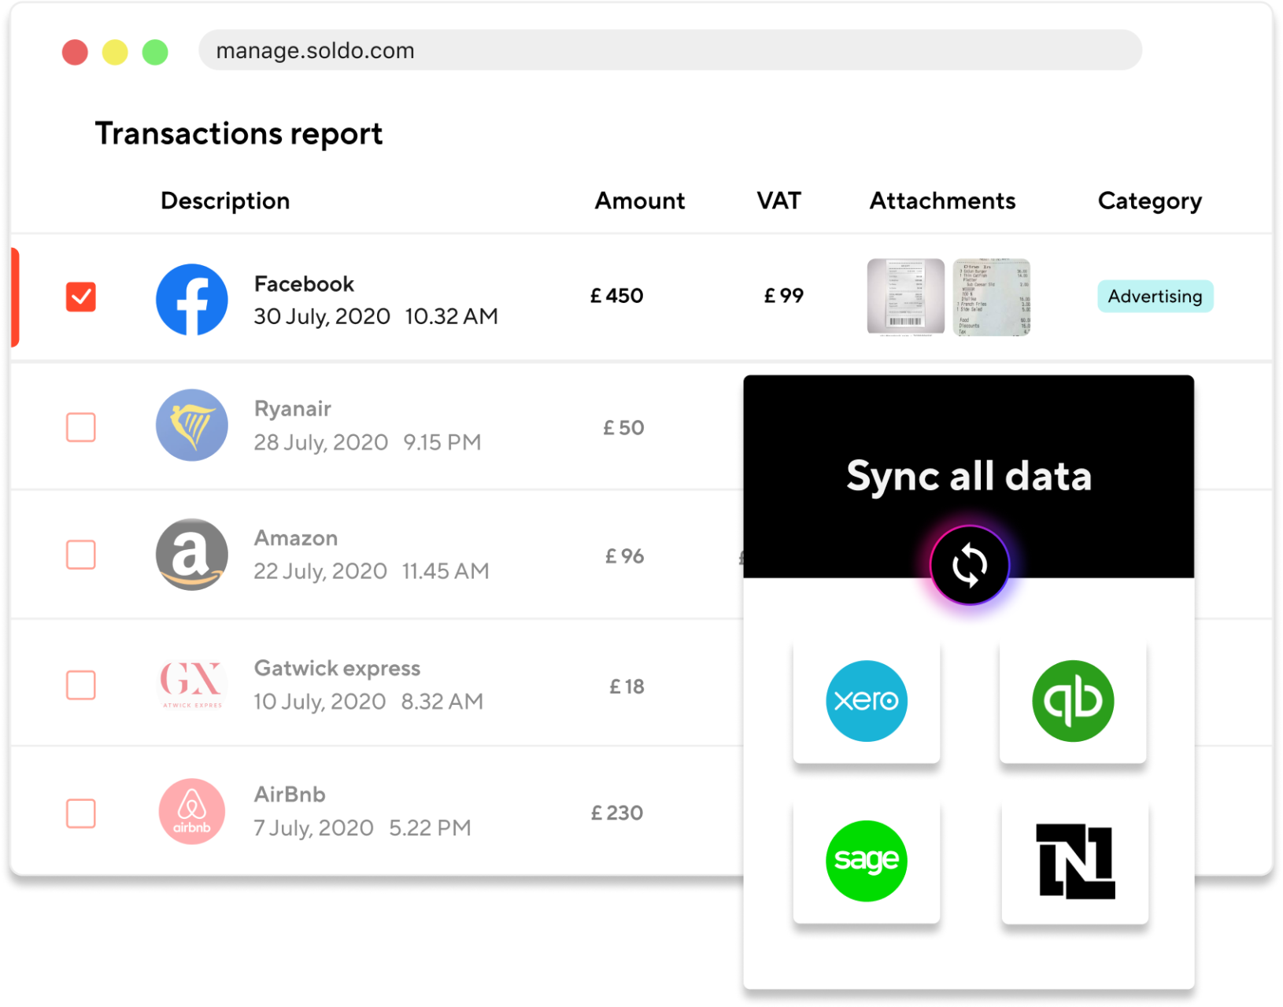Click the £ 96 Amazon amount

coord(625,556)
